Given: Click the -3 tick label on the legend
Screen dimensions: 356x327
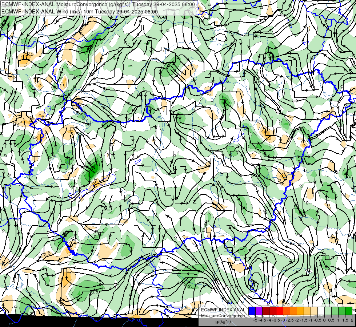Looking at the screenshot, I should coord(283,320).
